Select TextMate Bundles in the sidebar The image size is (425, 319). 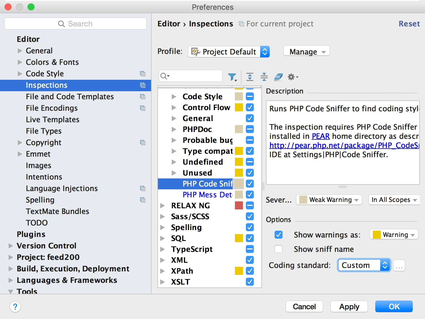pos(57,211)
